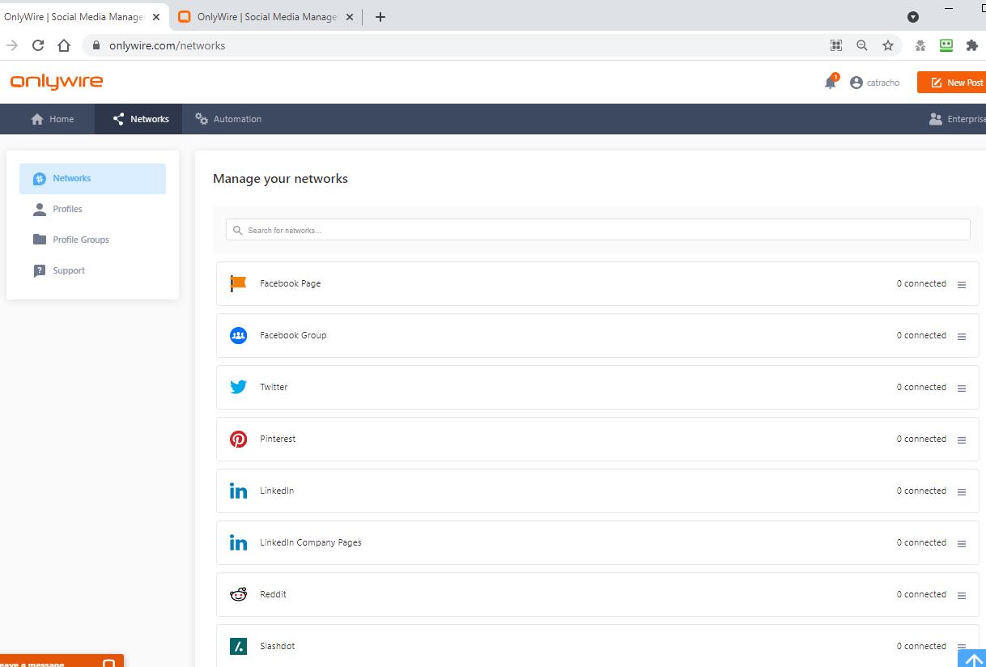Image resolution: width=986 pixels, height=667 pixels.
Task: Open the LinkedIn Company Pages row menu
Action: pos(962,544)
